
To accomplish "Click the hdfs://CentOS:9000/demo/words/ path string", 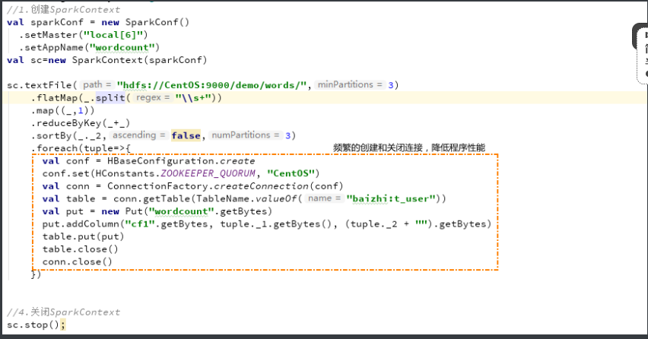I will click(x=211, y=85).
